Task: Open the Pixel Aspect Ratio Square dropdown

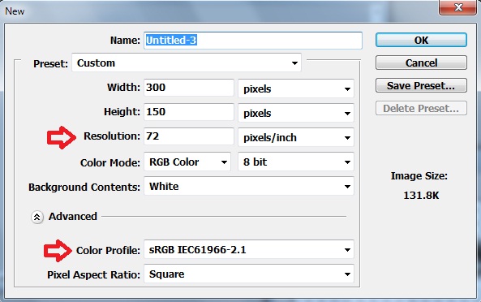Action: coord(249,274)
